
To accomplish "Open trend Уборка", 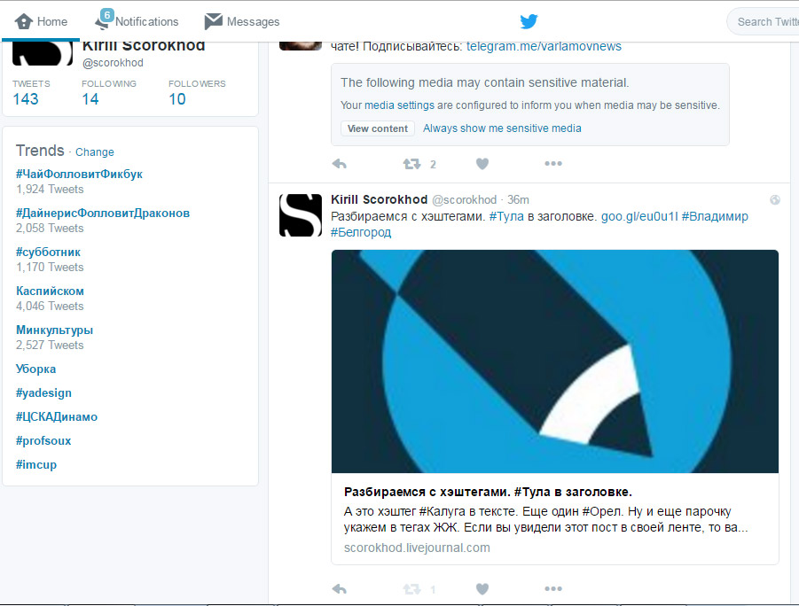I will (x=35, y=369).
